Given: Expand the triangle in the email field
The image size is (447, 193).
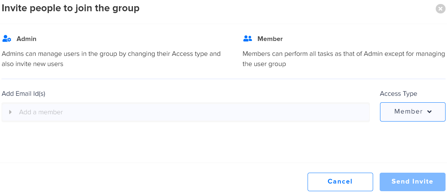Looking at the screenshot, I should pos(11,112).
